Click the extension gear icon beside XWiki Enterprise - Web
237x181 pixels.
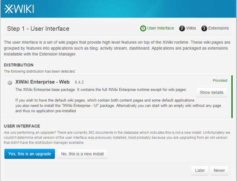(10, 82)
